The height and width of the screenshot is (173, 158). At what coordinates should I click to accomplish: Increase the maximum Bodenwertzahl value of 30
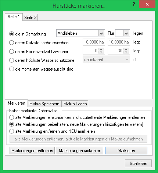coord(126,49)
